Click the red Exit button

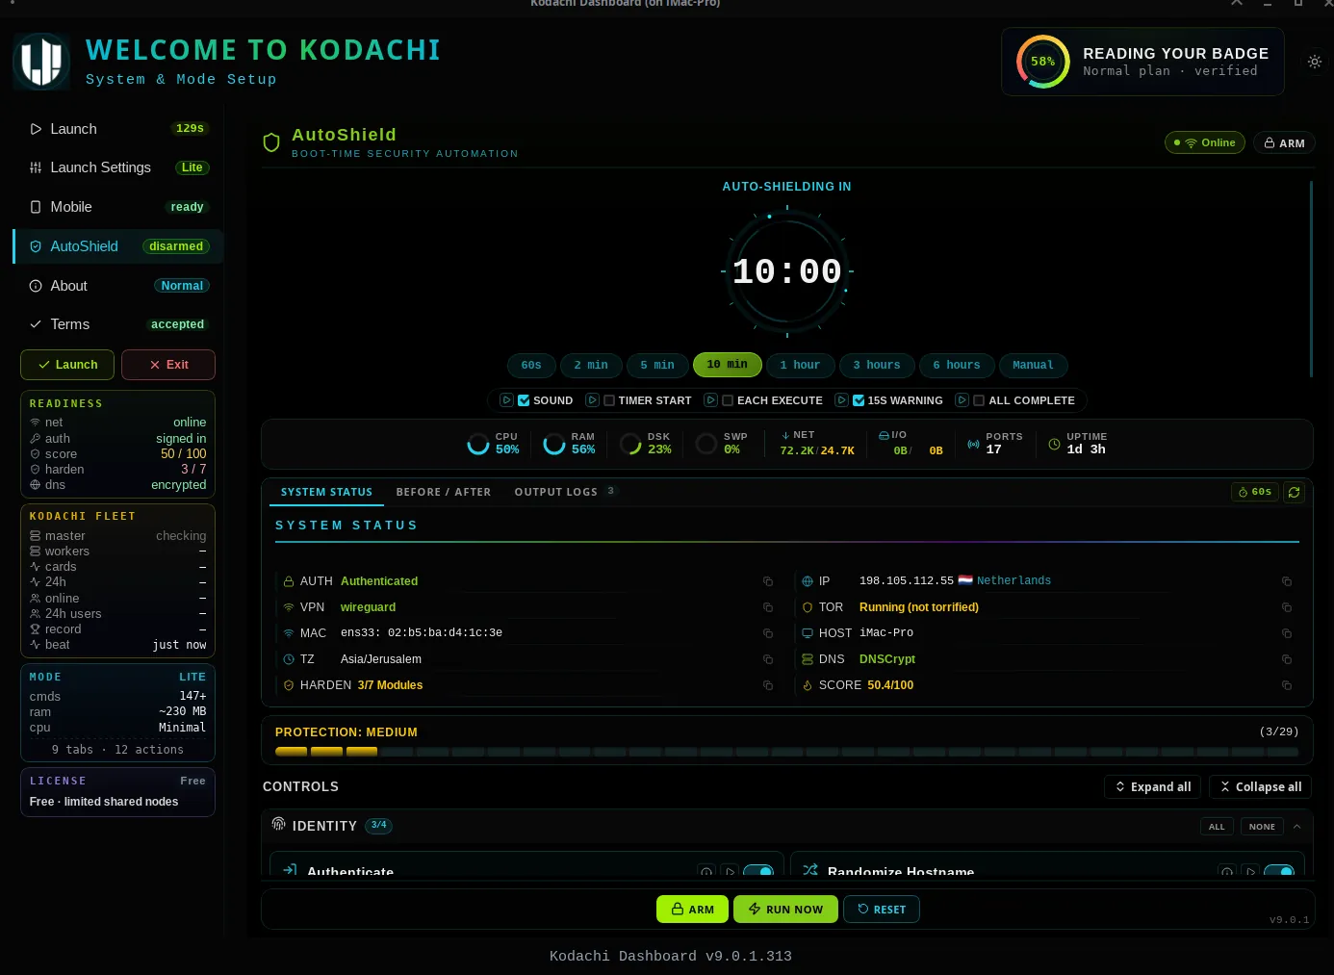(x=168, y=365)
